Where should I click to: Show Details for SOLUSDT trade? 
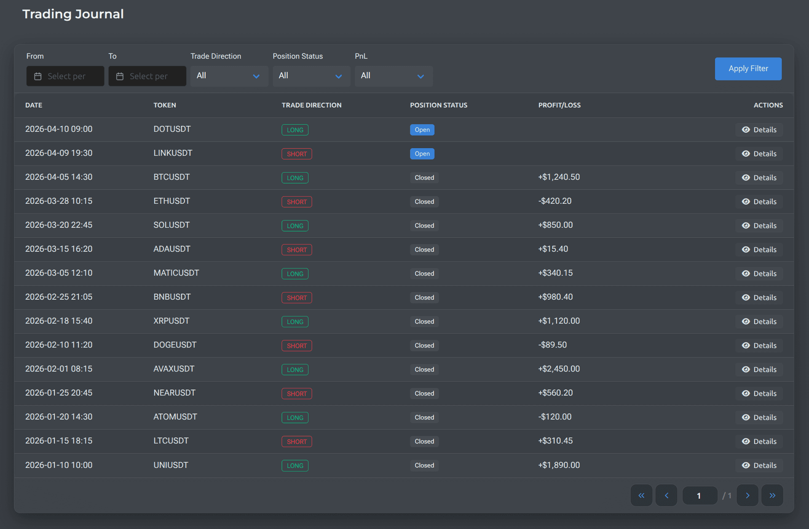[759, 226]
